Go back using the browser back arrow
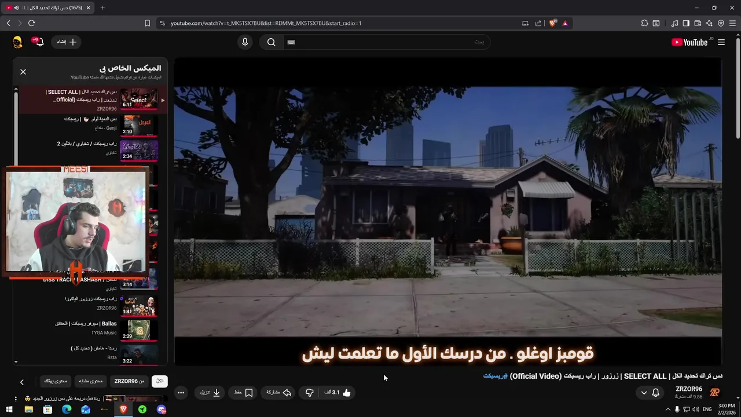The width and height of the screenshot is (741, 417). click(x=8, y=23)
